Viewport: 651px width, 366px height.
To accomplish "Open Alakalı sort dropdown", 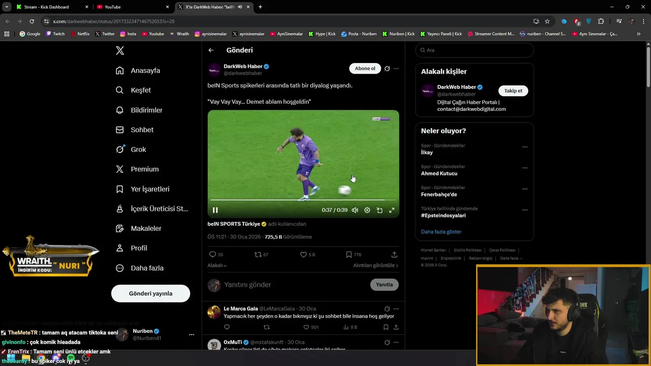I will tap(217, 265).
